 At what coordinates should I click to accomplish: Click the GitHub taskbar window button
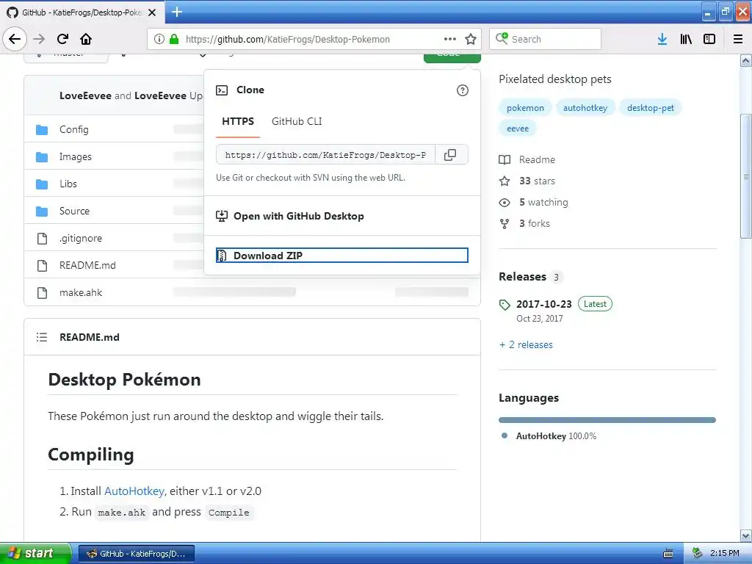tap(136, 554)
